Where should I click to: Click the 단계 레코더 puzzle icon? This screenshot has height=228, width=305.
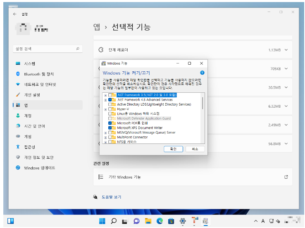101,50
